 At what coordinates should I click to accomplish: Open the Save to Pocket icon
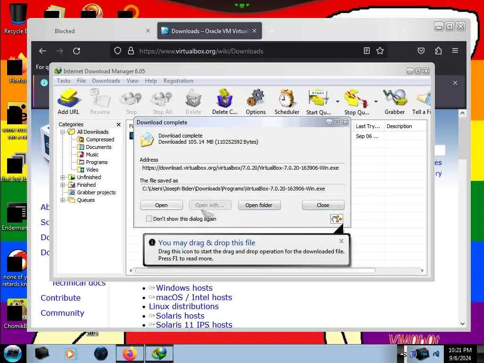click(x=421, y=51)
